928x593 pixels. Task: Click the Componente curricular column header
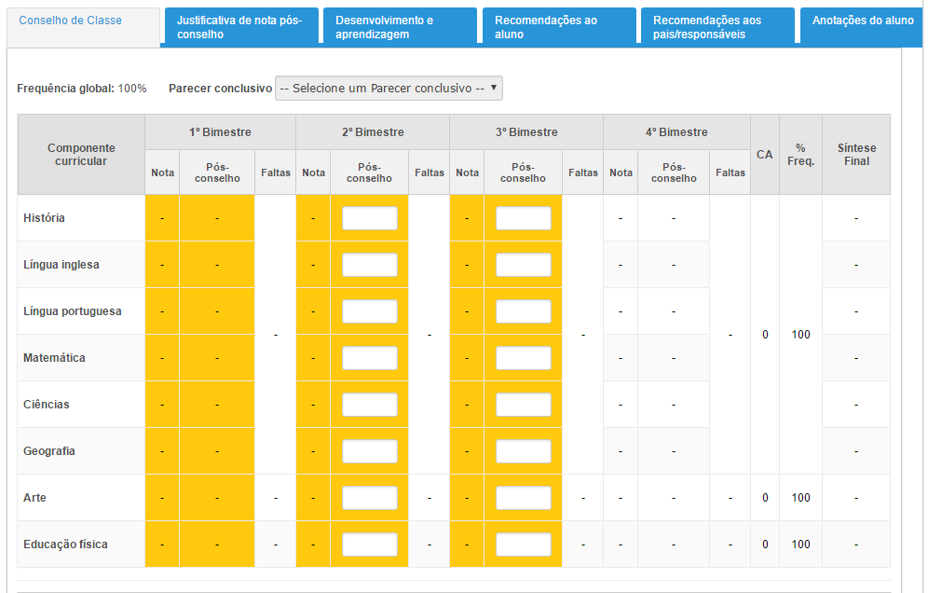tap(81, 155)
